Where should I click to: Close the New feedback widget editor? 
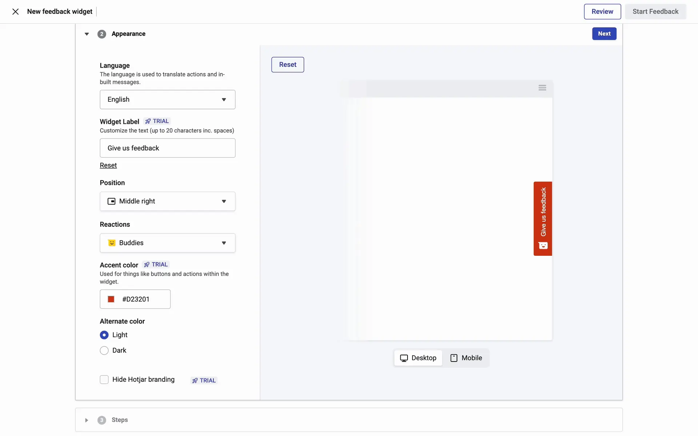coord(15,12)
